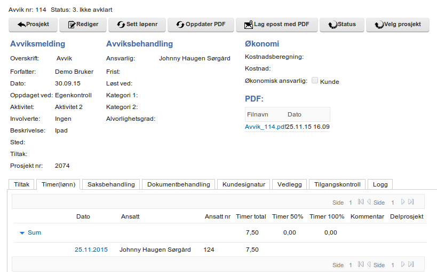Go to last page in top pager
437x272 pixels.
pyautogui.click(x=411, y=202)
